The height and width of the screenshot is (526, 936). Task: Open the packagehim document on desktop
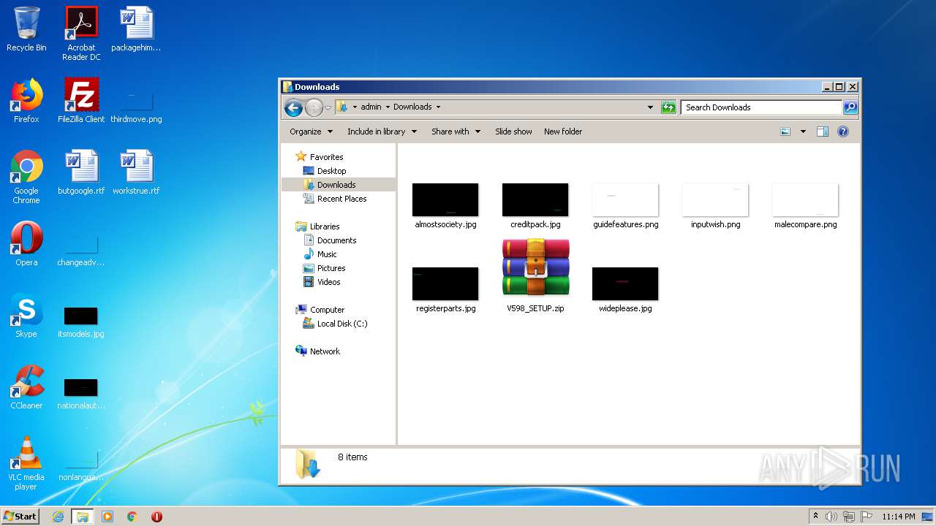(x=136, y=29)
